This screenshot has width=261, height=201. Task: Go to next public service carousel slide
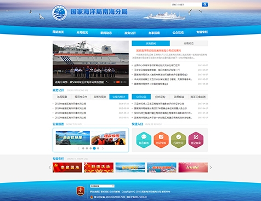(103, 148)
